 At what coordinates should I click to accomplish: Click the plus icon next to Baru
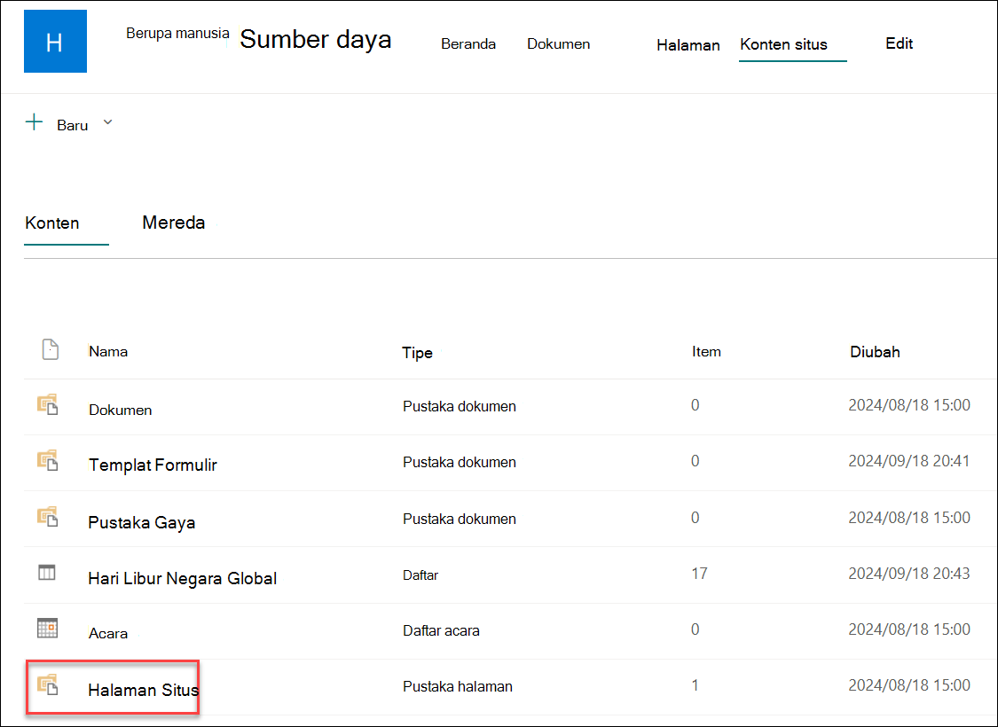[x=34, y=122]
